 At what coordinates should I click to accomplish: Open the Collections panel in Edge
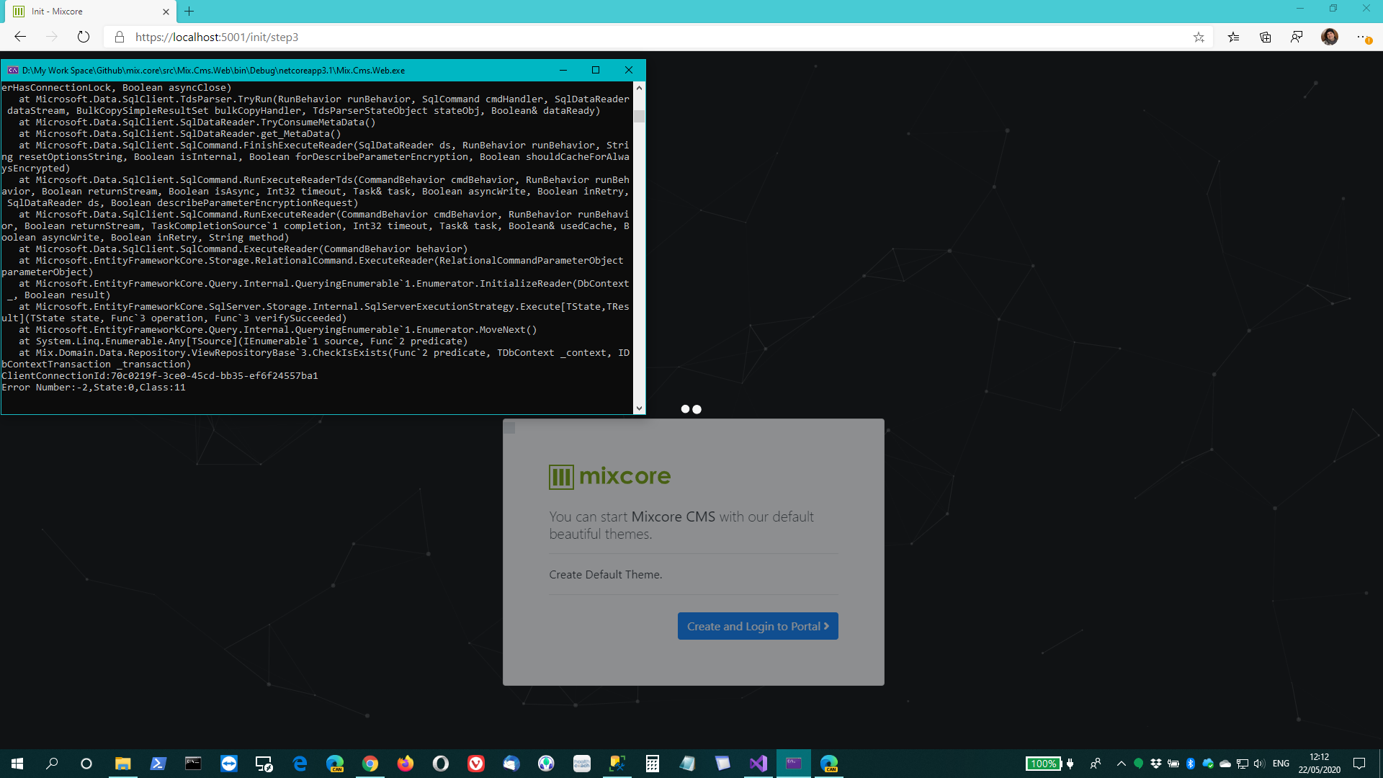coord(1266,37)
